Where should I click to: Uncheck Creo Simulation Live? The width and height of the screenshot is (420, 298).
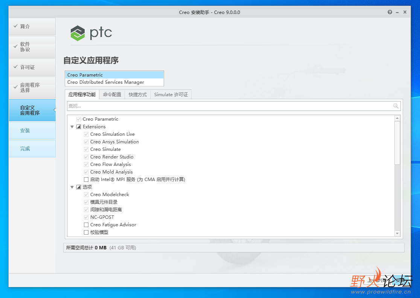pyautogui.click(x=86, y=134)
